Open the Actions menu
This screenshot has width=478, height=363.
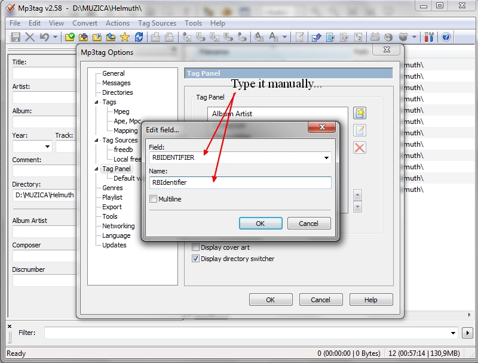tap(118, 23)
